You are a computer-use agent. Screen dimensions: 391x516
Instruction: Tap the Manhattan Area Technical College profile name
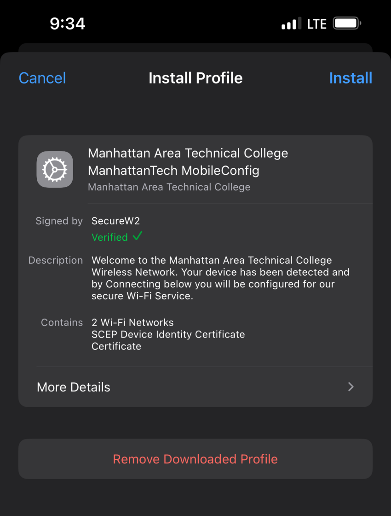188,154
